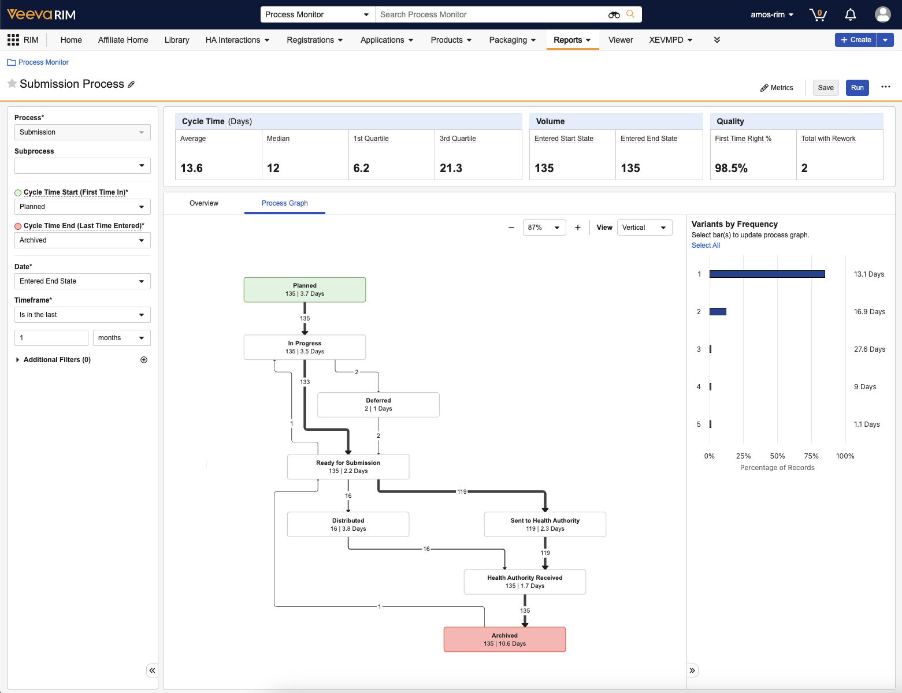
Task: Add an additional filter with plus icon
Action: coord(144,360)
